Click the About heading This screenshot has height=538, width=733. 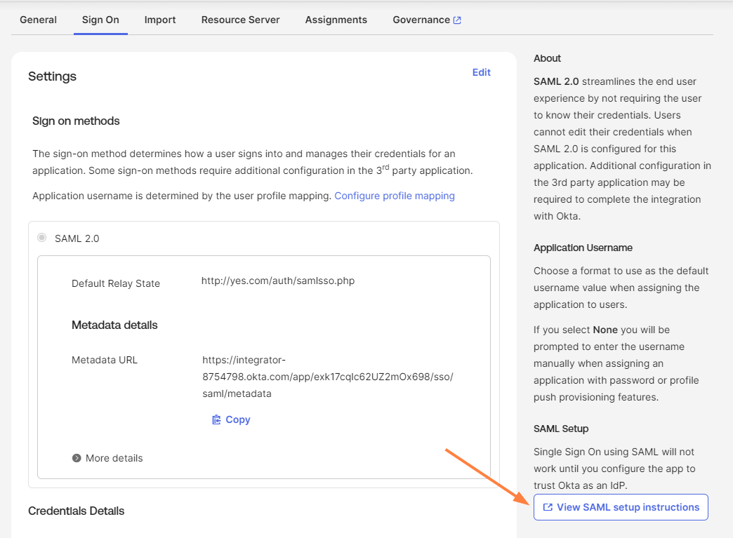click(547, 58)
